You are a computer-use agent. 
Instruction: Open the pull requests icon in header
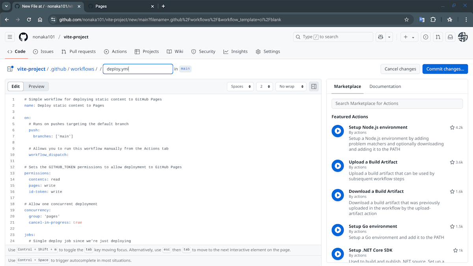(438, 37)
